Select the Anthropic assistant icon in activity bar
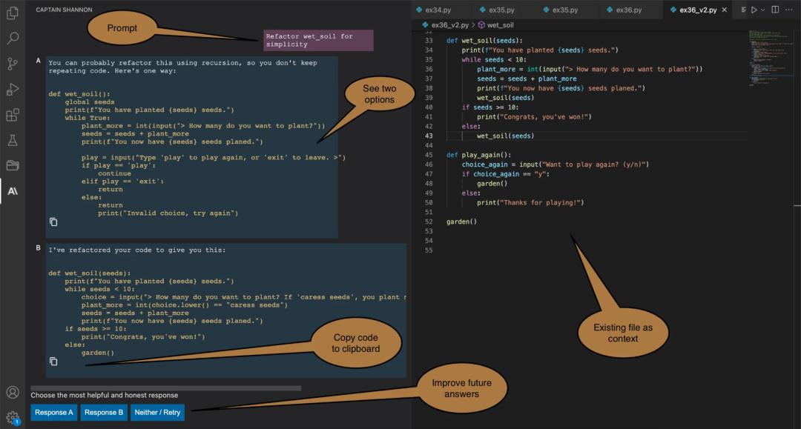801x429 pixels. [x=13, y=190]
